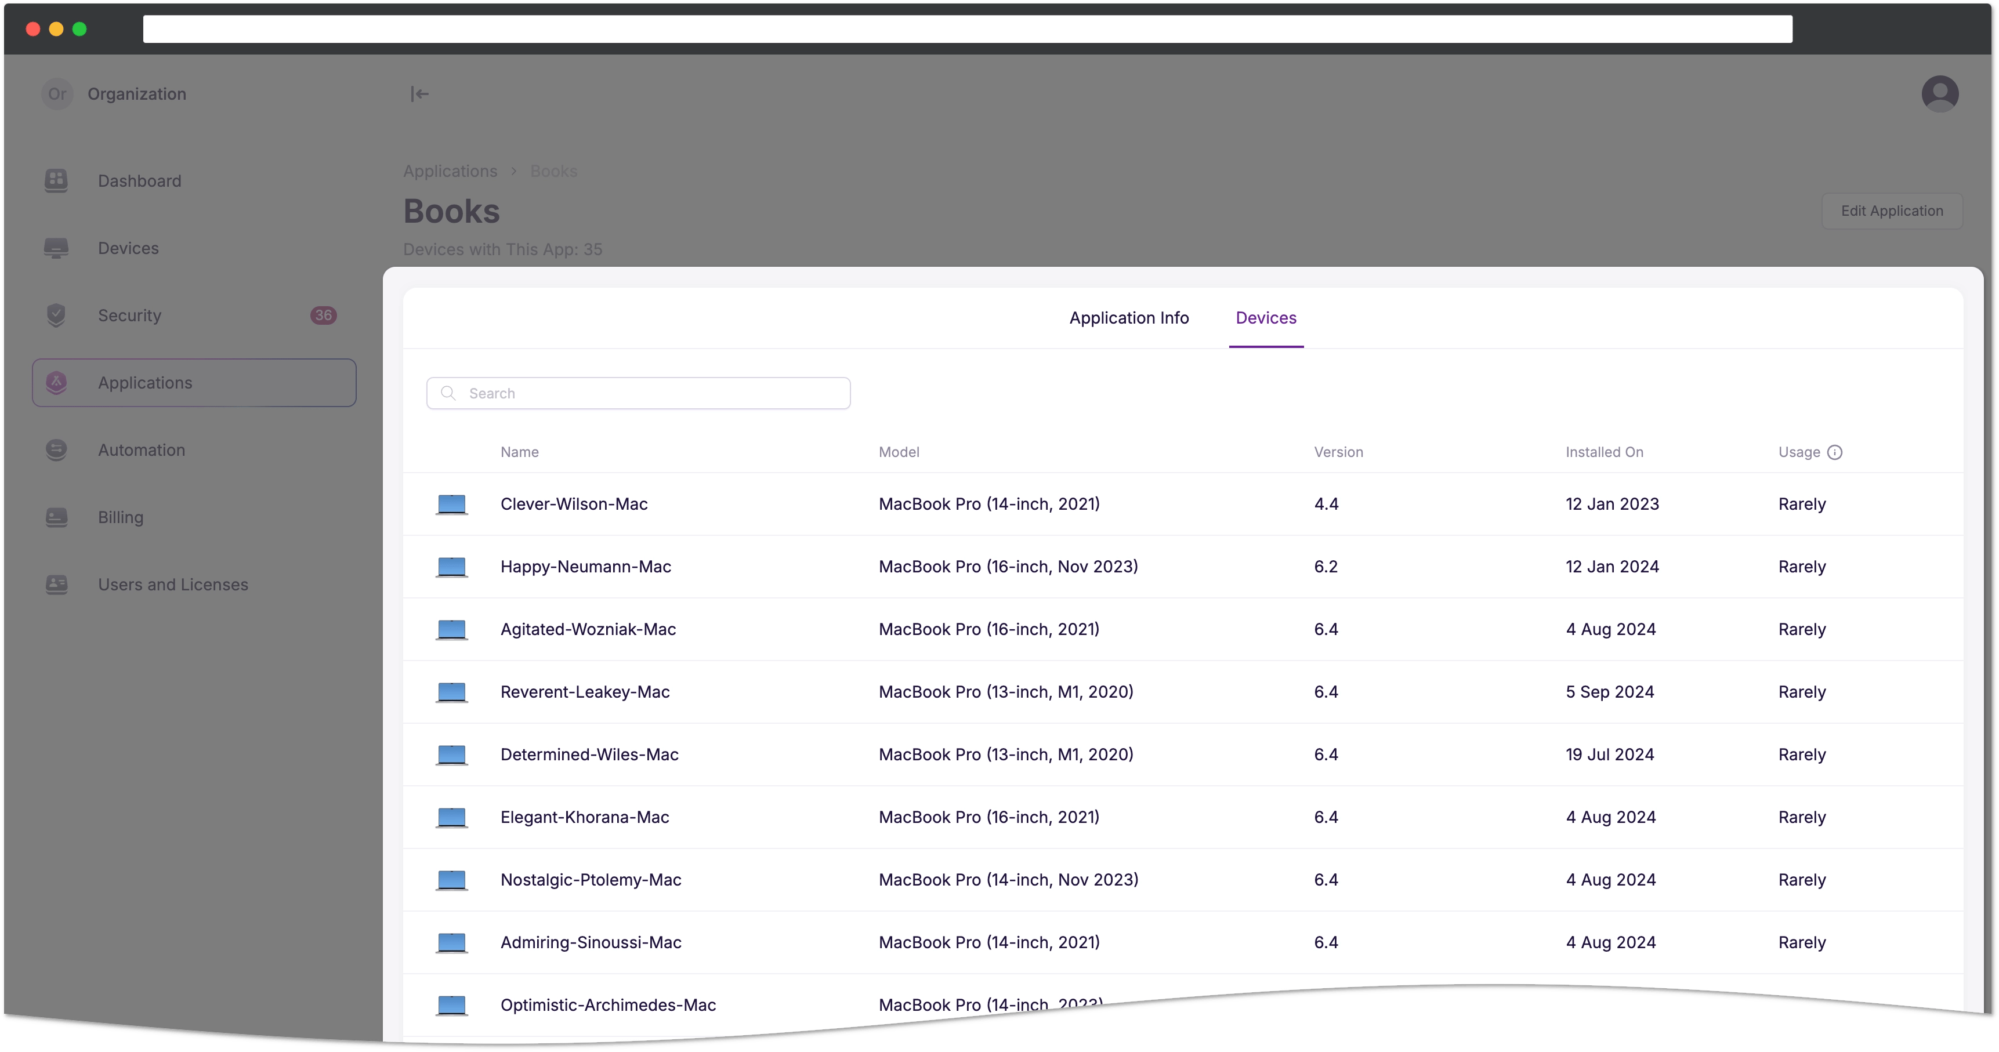Open device Agitated-Wozniak-Mac
Viewport: 1999px width, 1052px height.
point(588,629)
